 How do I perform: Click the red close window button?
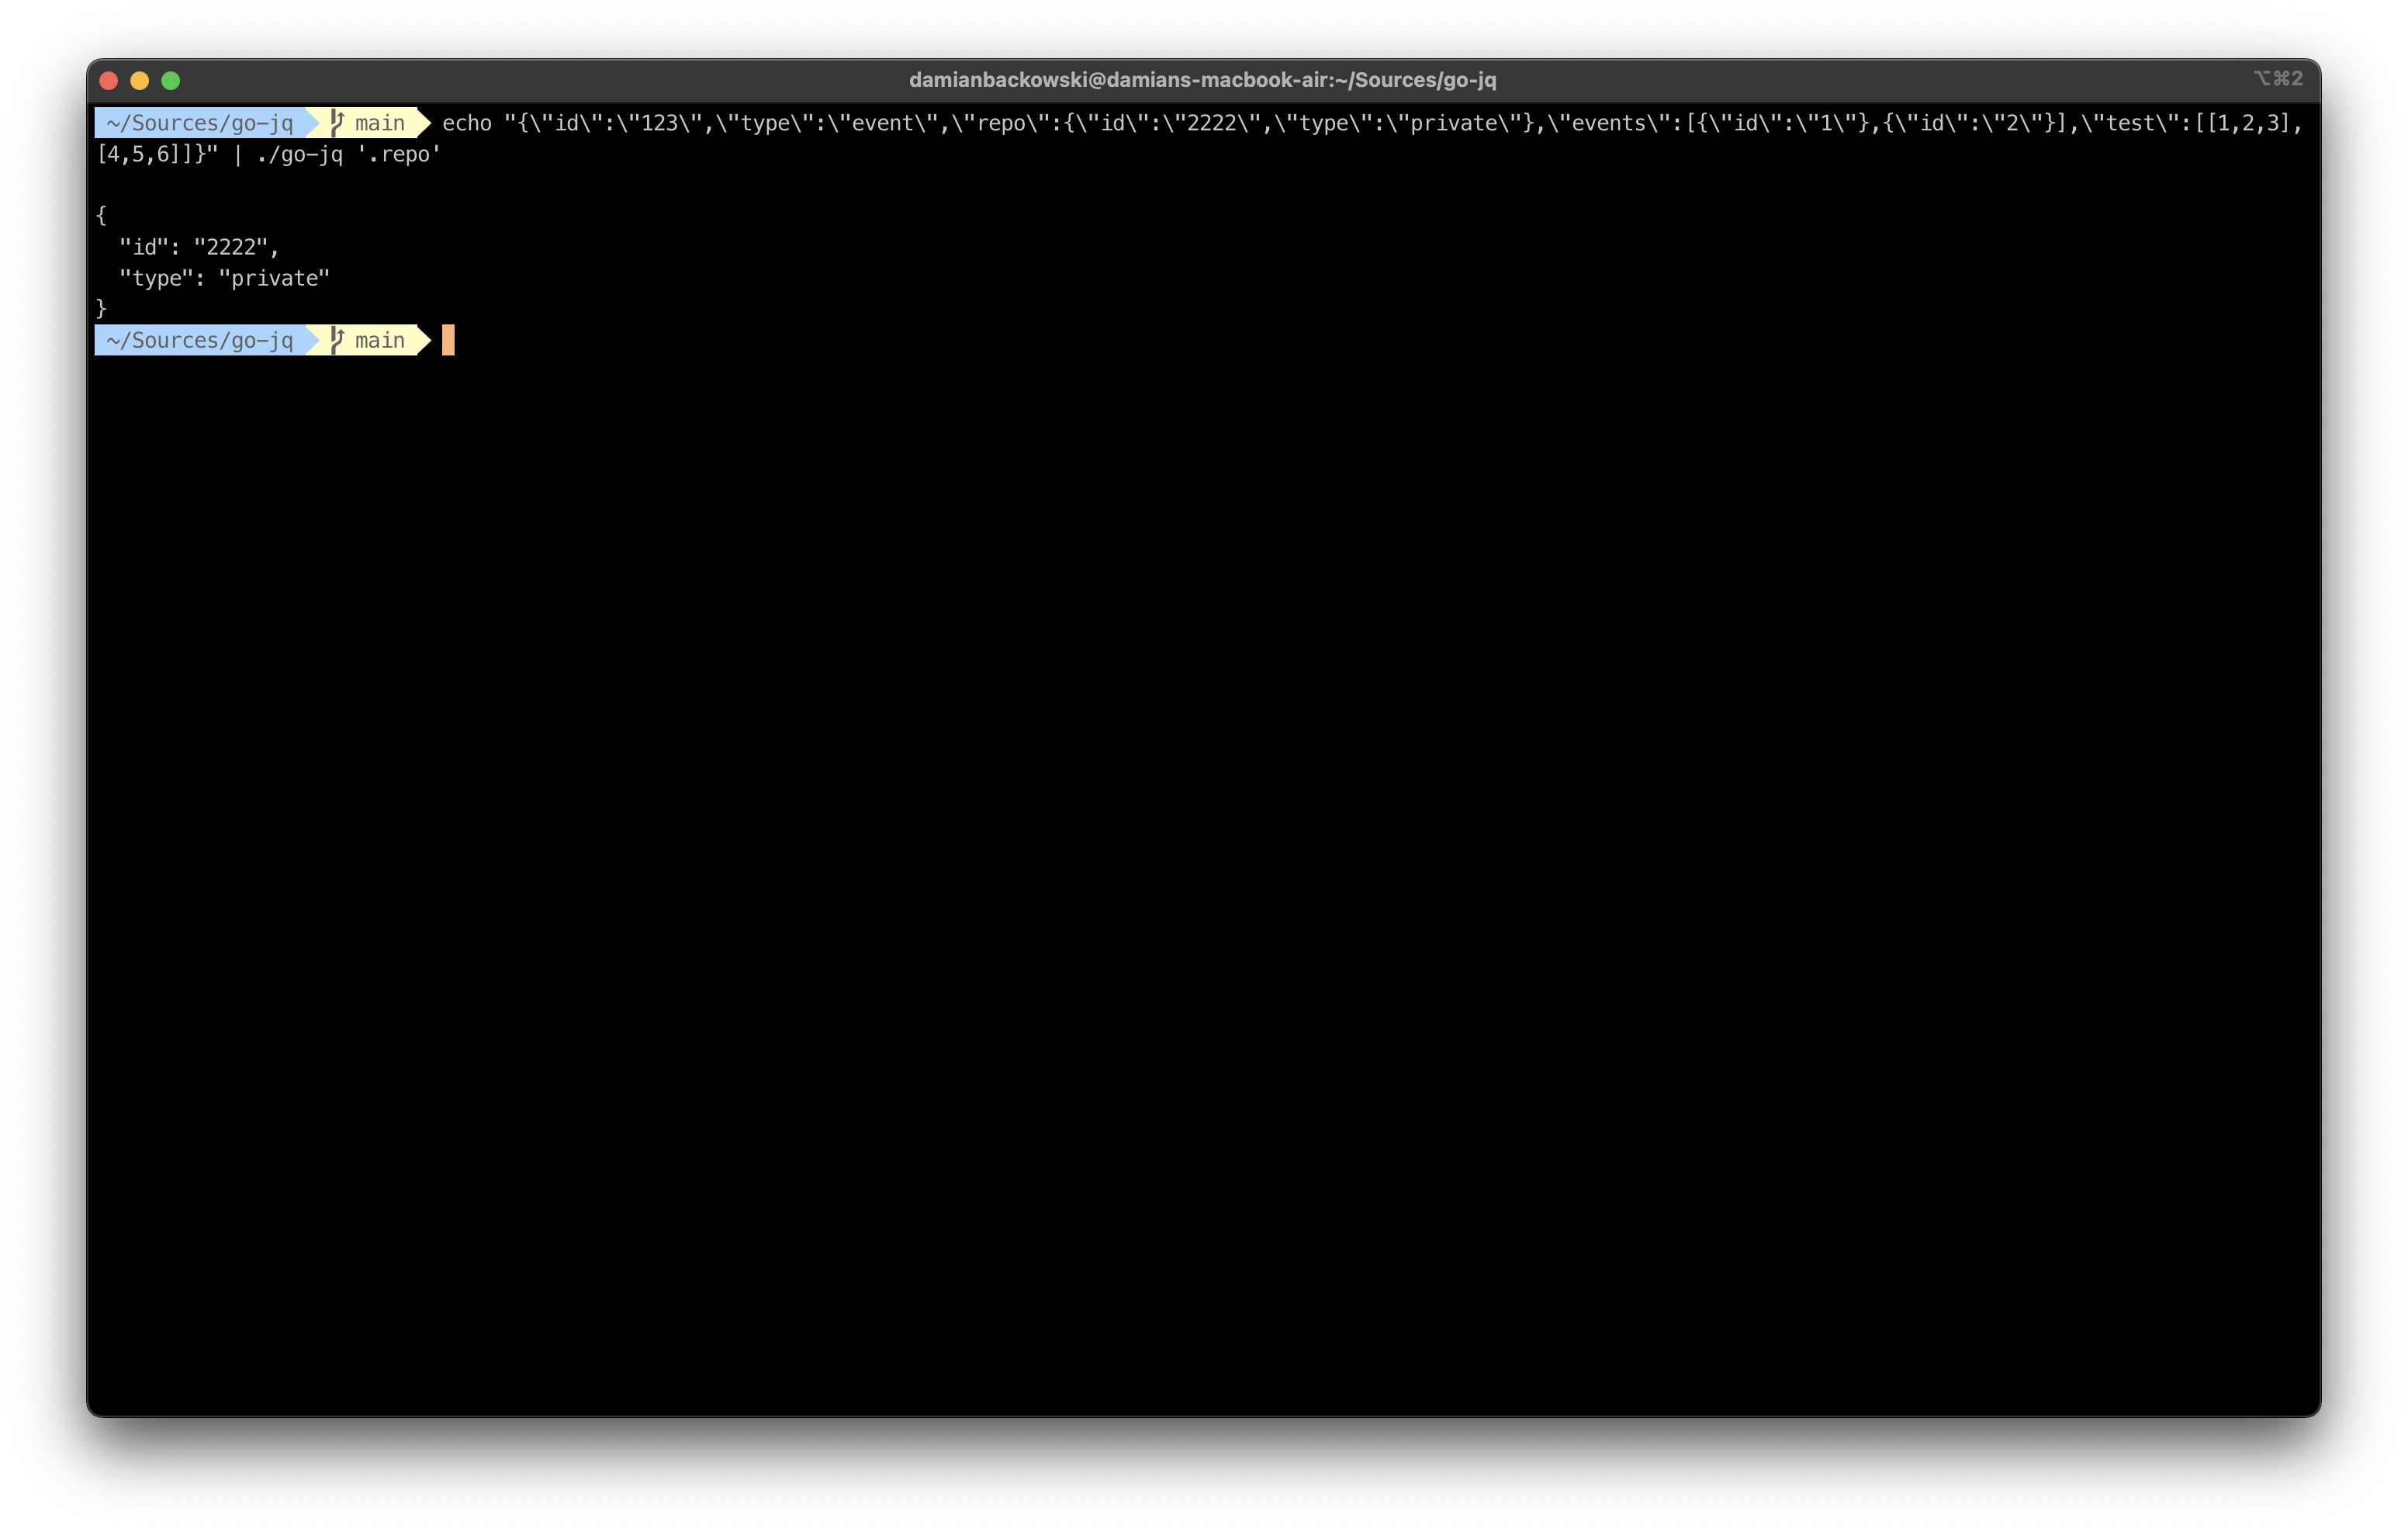coord(109,80)
